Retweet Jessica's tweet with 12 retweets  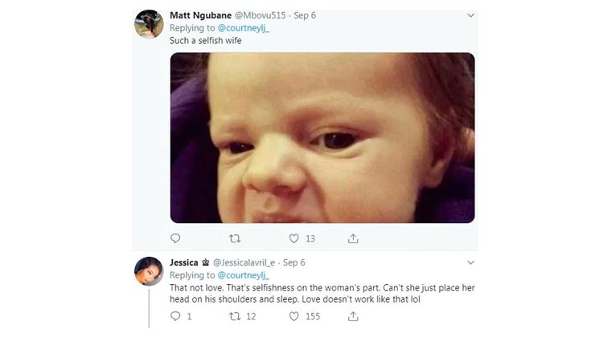point(235,316)
